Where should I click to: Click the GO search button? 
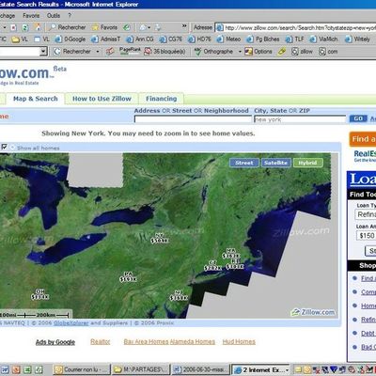click(358, 118)
